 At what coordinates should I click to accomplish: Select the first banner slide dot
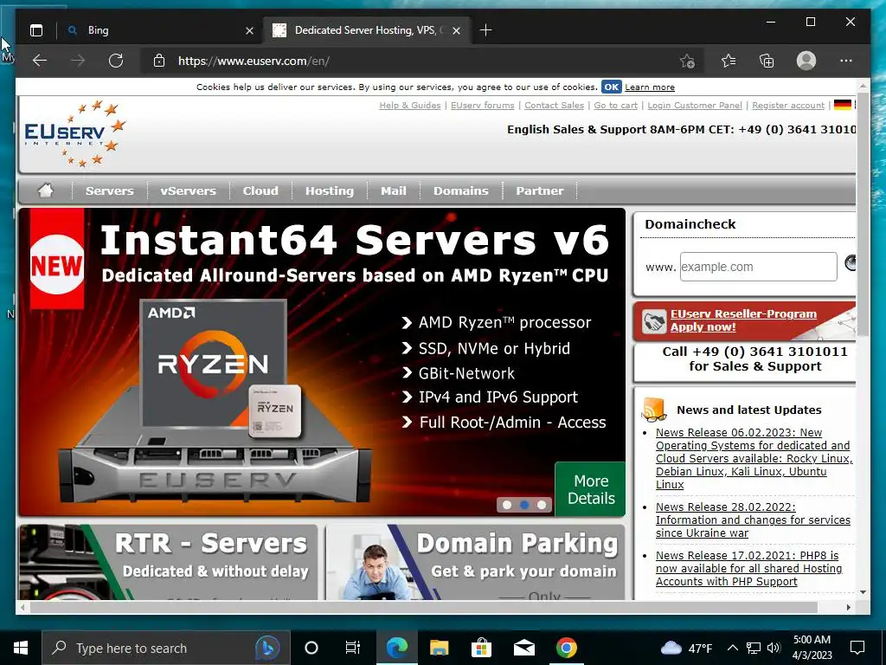[507, 505]
